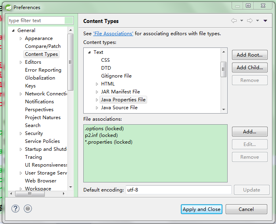This screenshot has height=224, width=276.
Task: Open the Content Types view menu triangle
Action: 265,21
